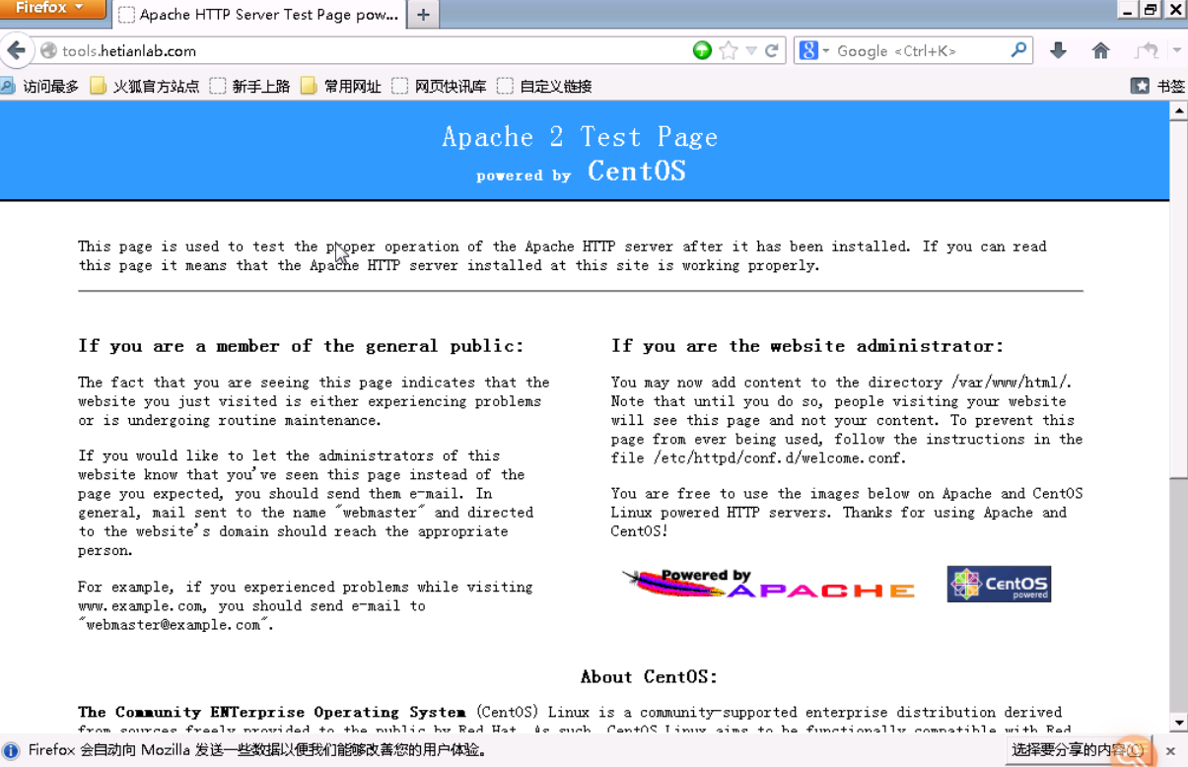Click the green Go arrow in address bar
This screenshot has width=1188, height=767.
tap(702, 50)
